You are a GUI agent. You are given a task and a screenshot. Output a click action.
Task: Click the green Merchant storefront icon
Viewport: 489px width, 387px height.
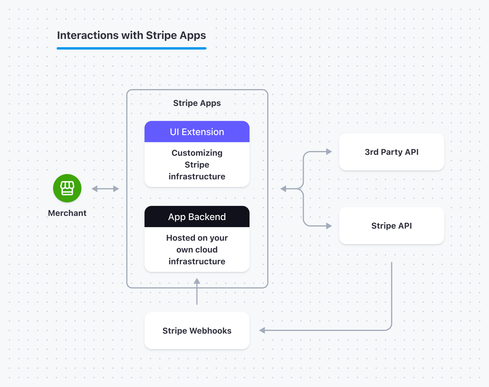pyautogui.click(x=67, y=188)
